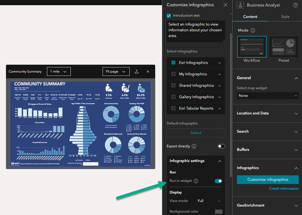Open the Fit page zoom dropdown
The width and height of the screenshot is (302, 215).
(116, 71)
